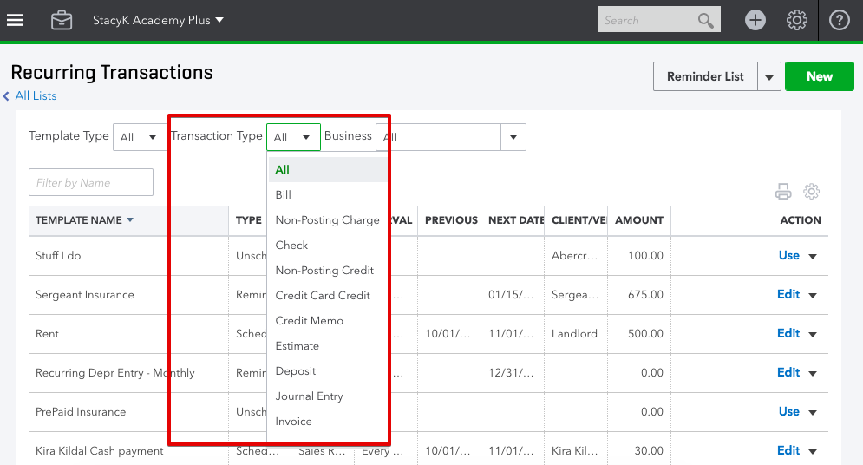Click the magnifying glass search icon
The image size is (863, 465).
coord(706,20)
